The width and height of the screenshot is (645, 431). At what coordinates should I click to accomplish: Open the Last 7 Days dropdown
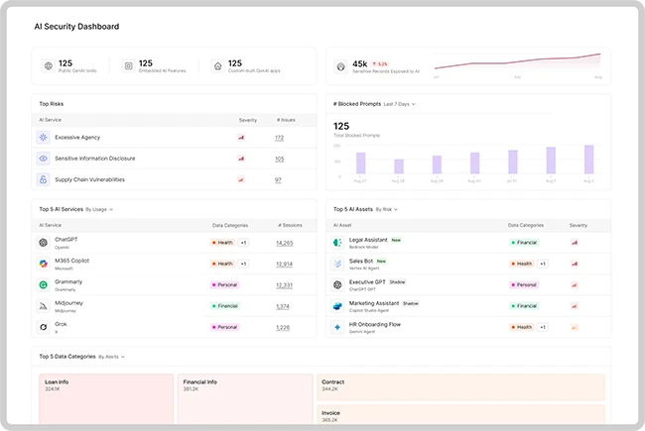point(399,103)
